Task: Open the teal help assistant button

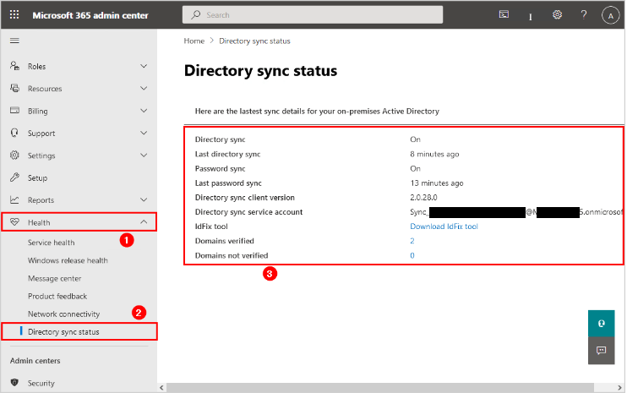Action: click(601, 324)
